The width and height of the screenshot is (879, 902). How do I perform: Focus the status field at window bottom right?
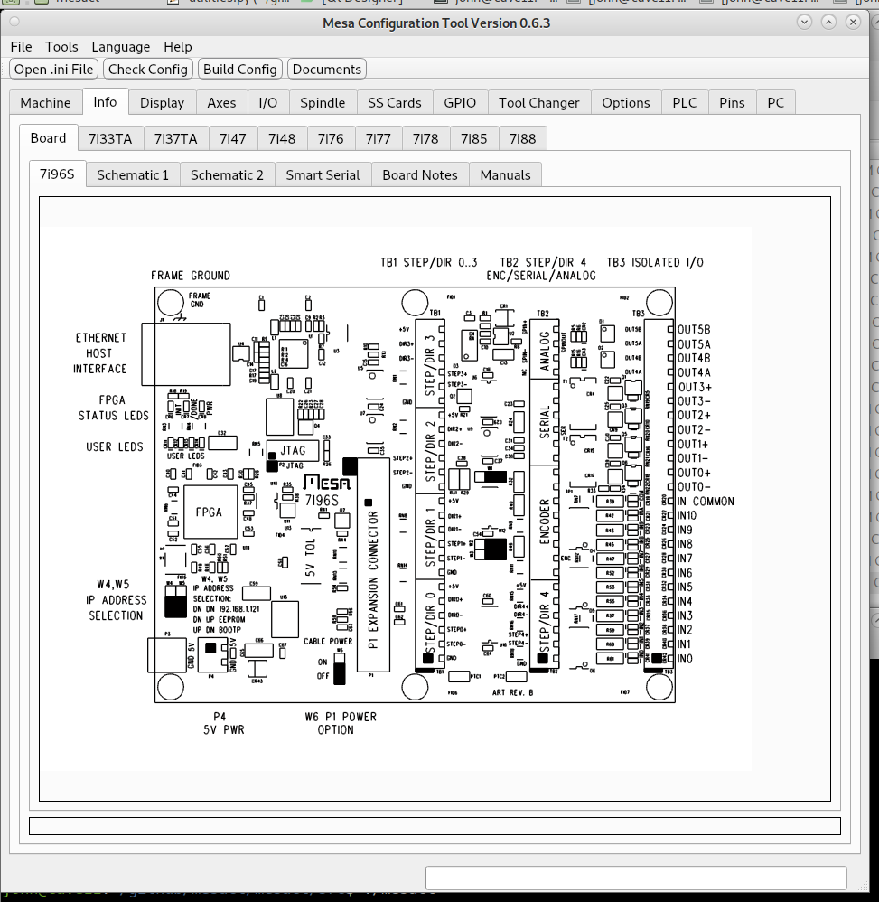click(x=636, y=878)
